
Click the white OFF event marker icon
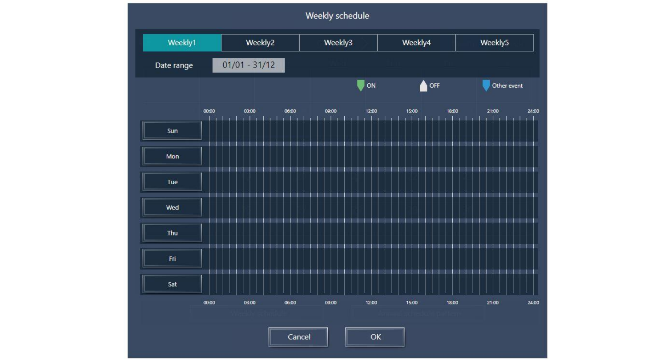point(423,85)
